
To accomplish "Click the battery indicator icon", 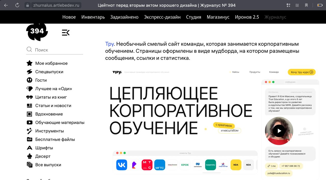I will point(320,5).
